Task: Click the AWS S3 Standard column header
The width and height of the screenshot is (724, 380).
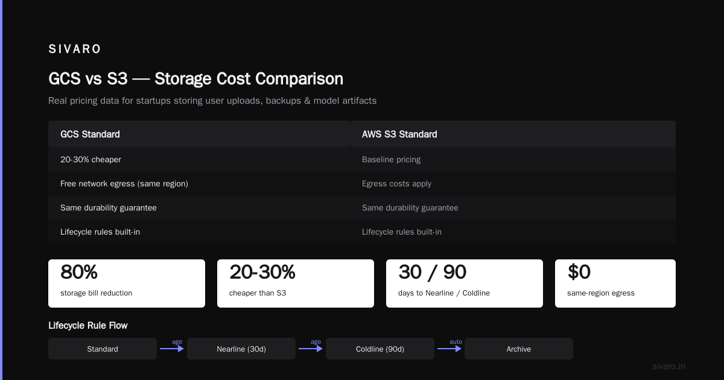Action: pos(513,134)
